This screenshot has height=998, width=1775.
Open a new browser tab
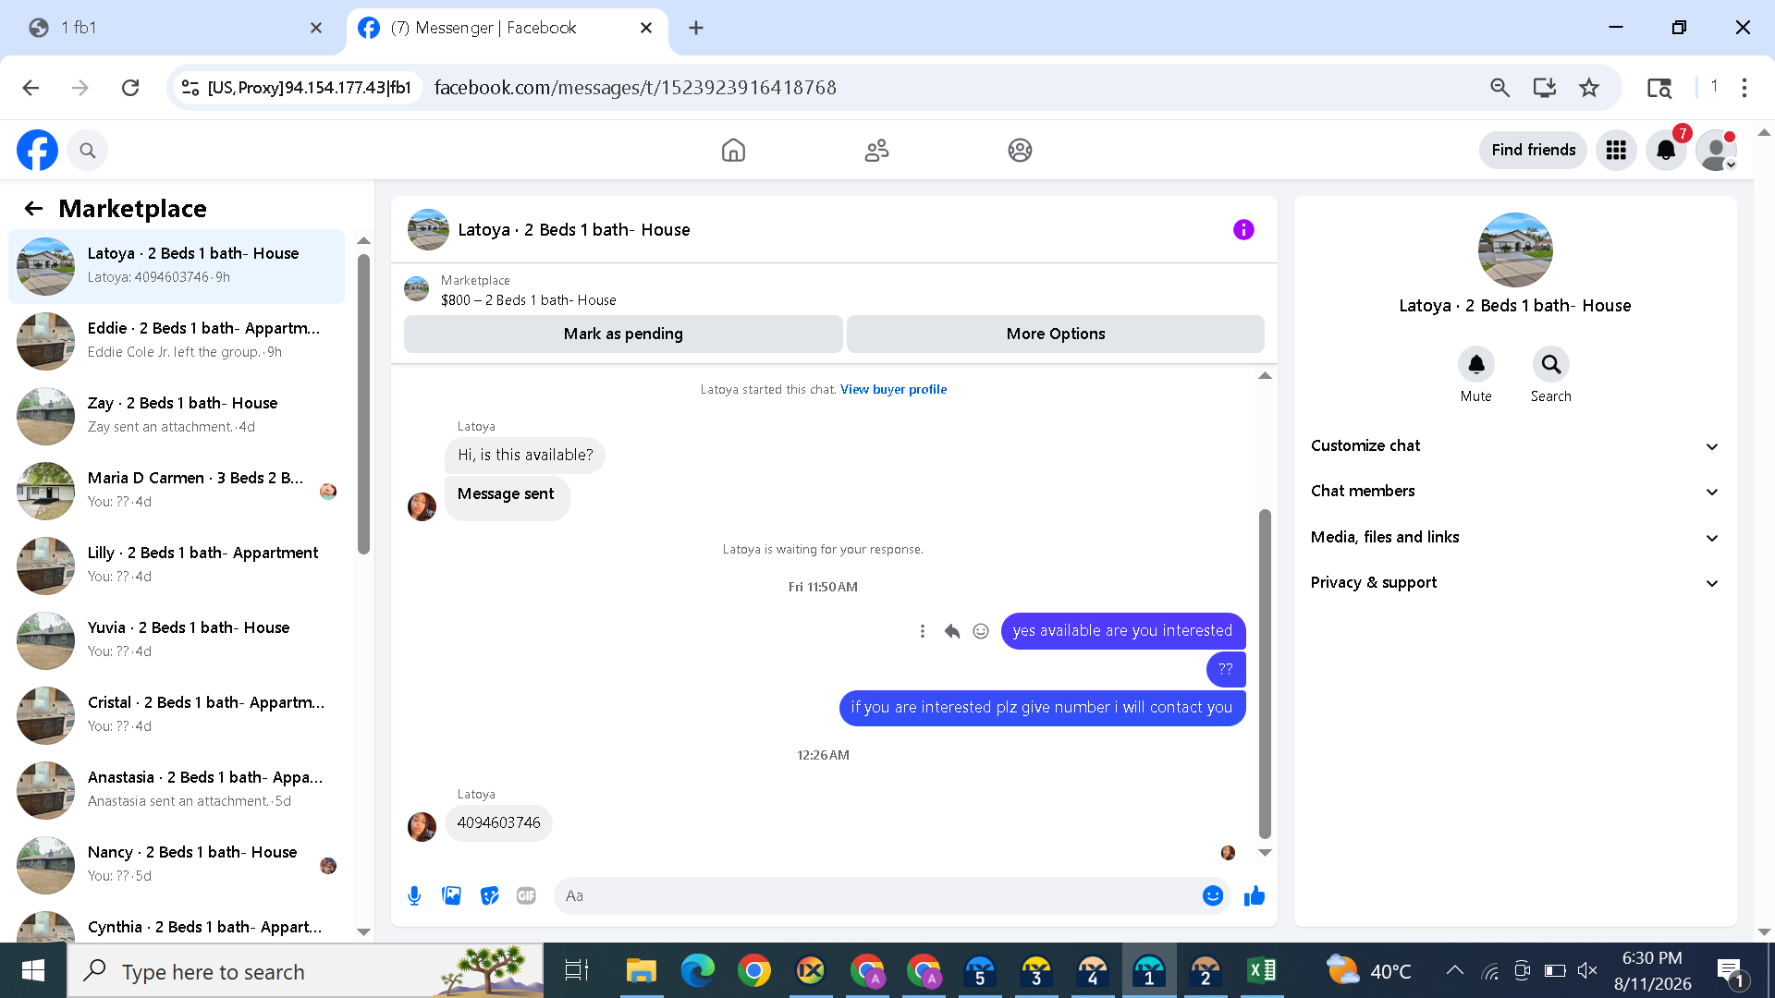coord(696,28)
